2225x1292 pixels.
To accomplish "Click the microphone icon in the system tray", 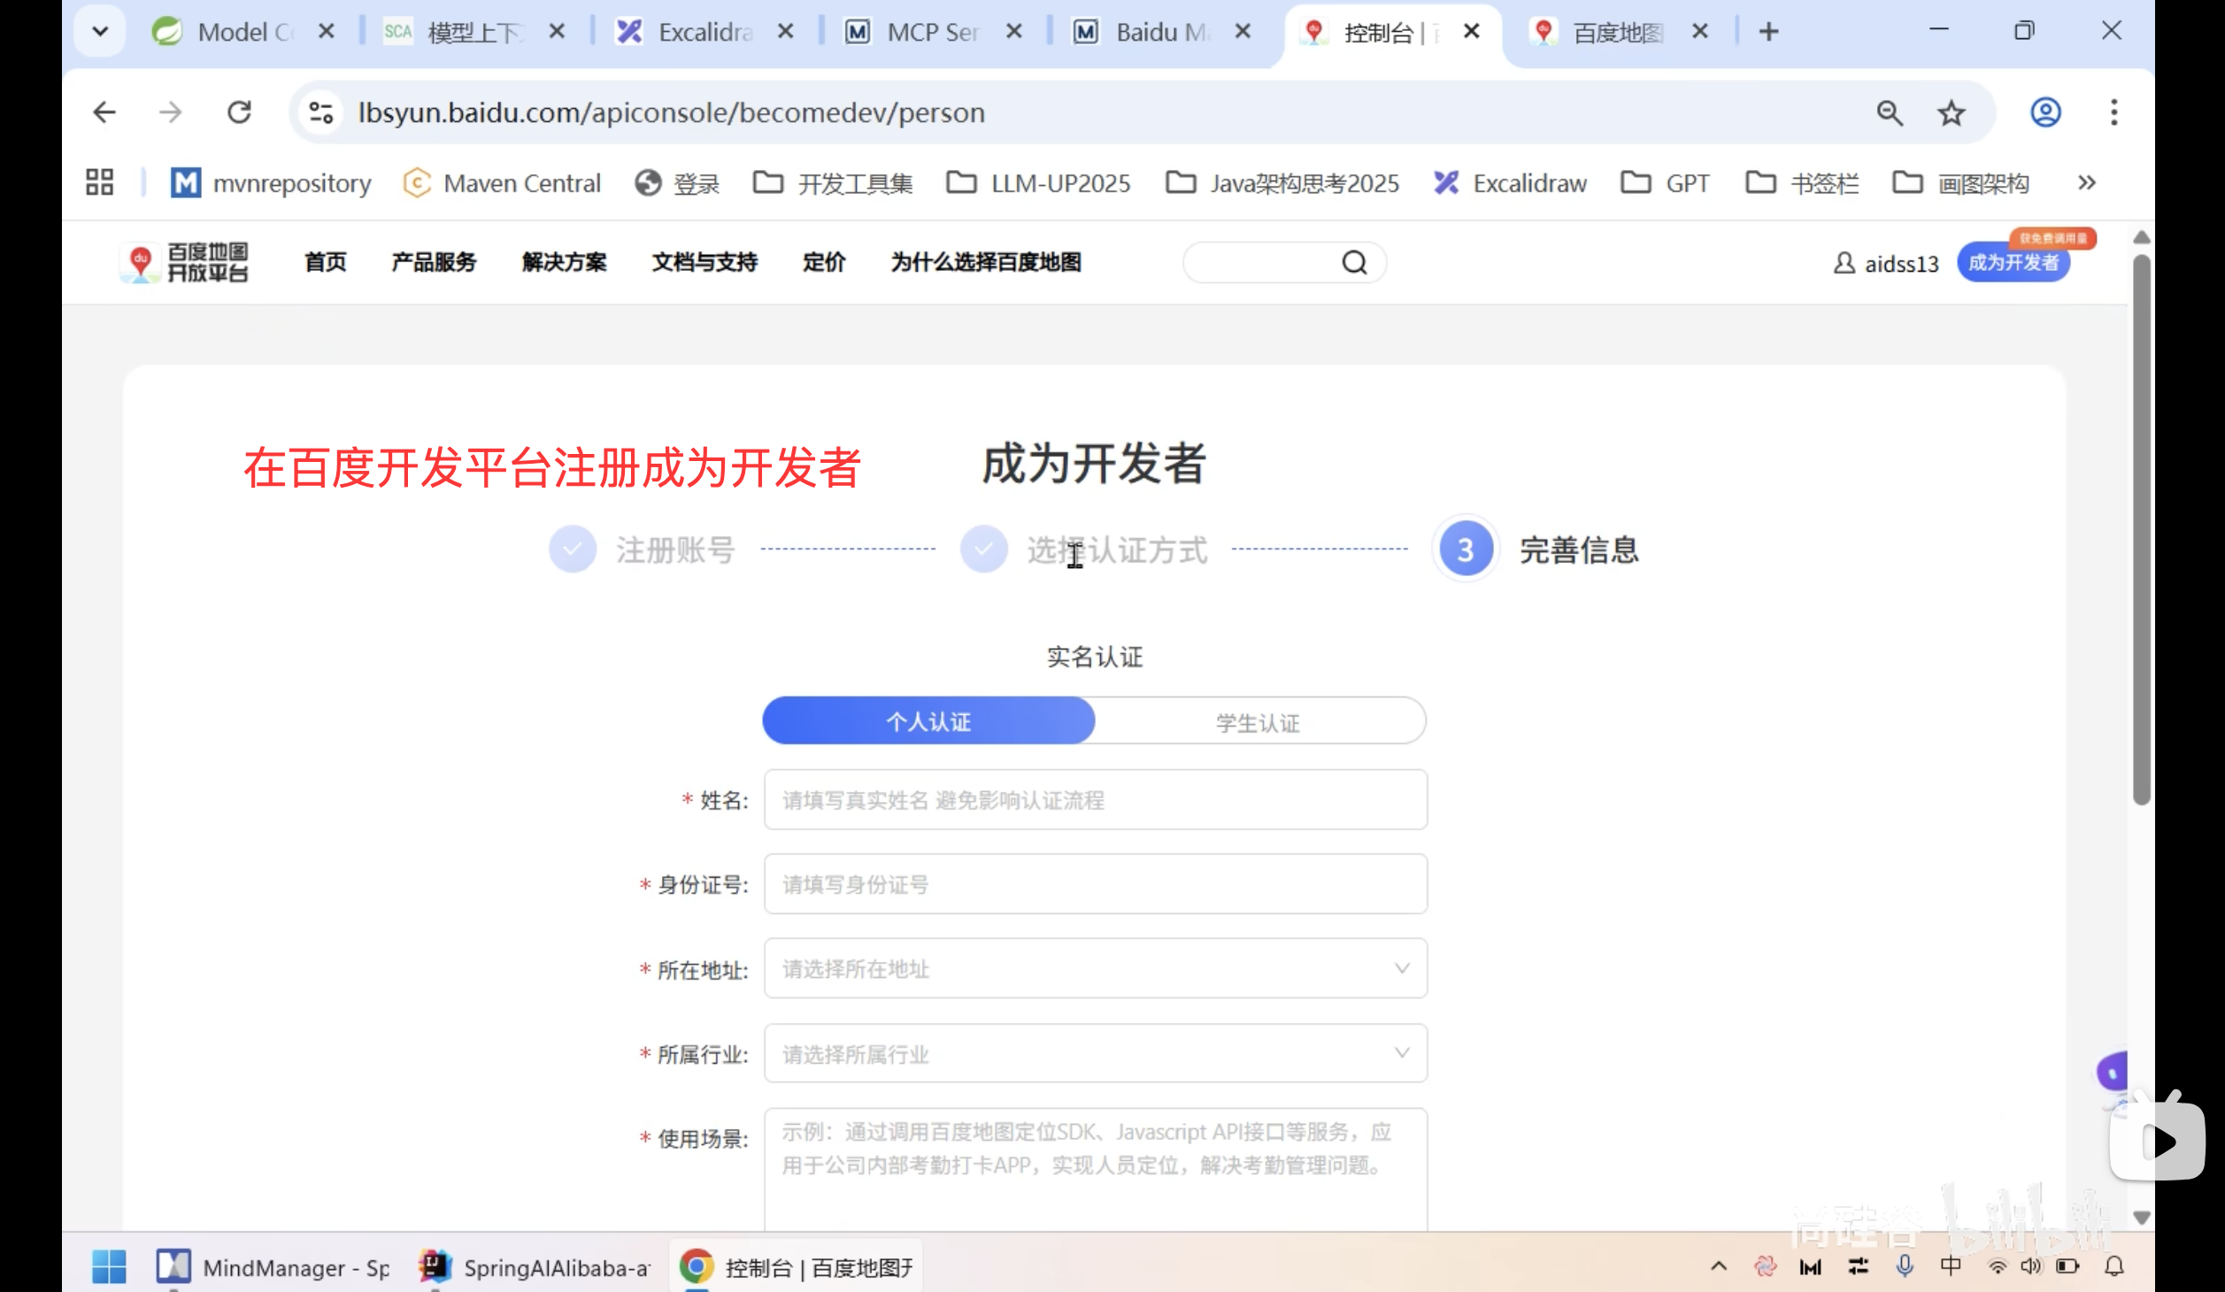I will click(x=1904, y=1265).
